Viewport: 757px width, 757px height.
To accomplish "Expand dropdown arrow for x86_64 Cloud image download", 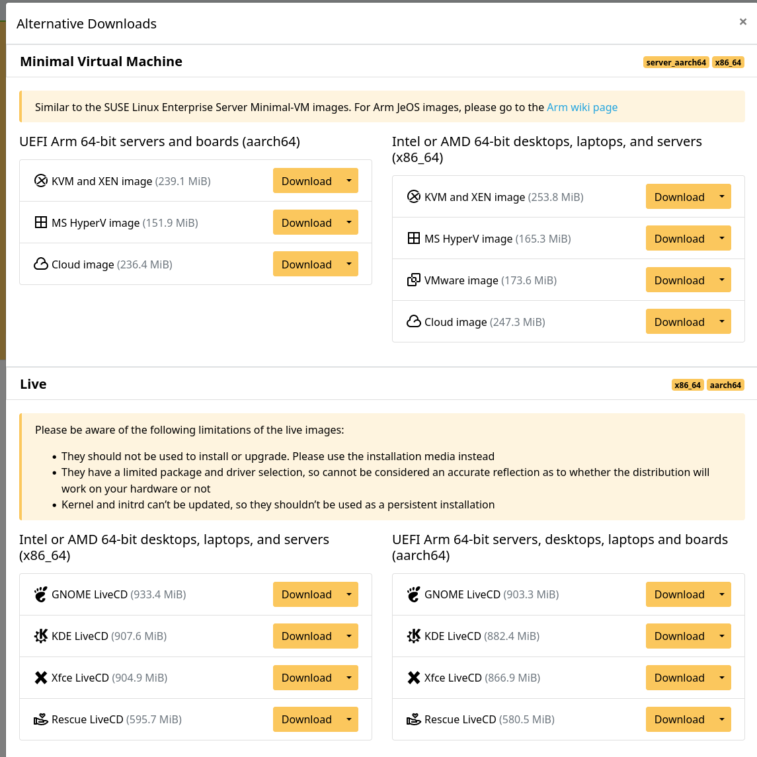I will pyautogui.click(x=722, y=322).
